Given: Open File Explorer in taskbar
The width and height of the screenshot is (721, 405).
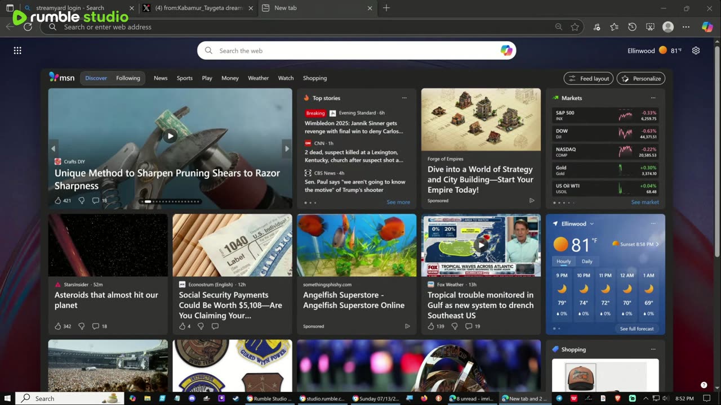Looking at the screenshot, I should click(x=147, y=398).
